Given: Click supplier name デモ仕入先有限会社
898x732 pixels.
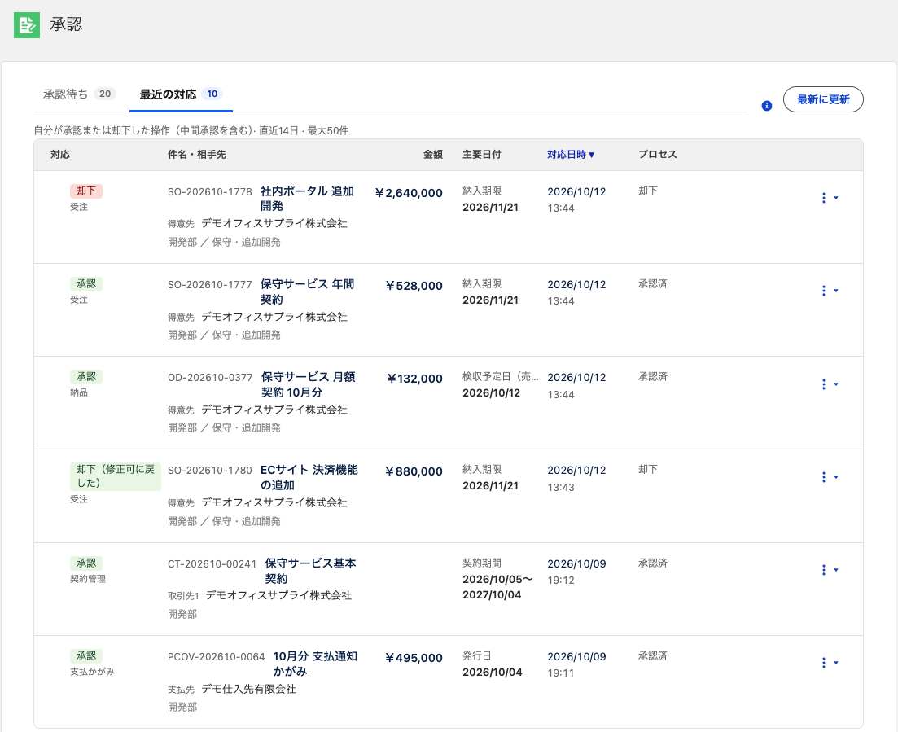Looking at the screenshot, I should 248,689.
